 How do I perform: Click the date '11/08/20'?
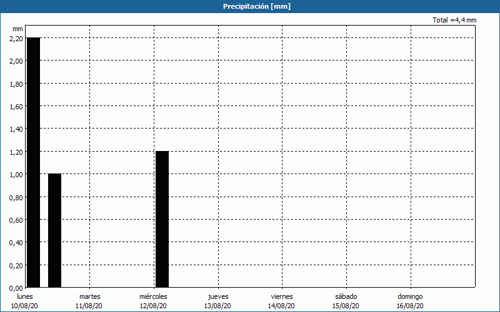click(89, 306)
